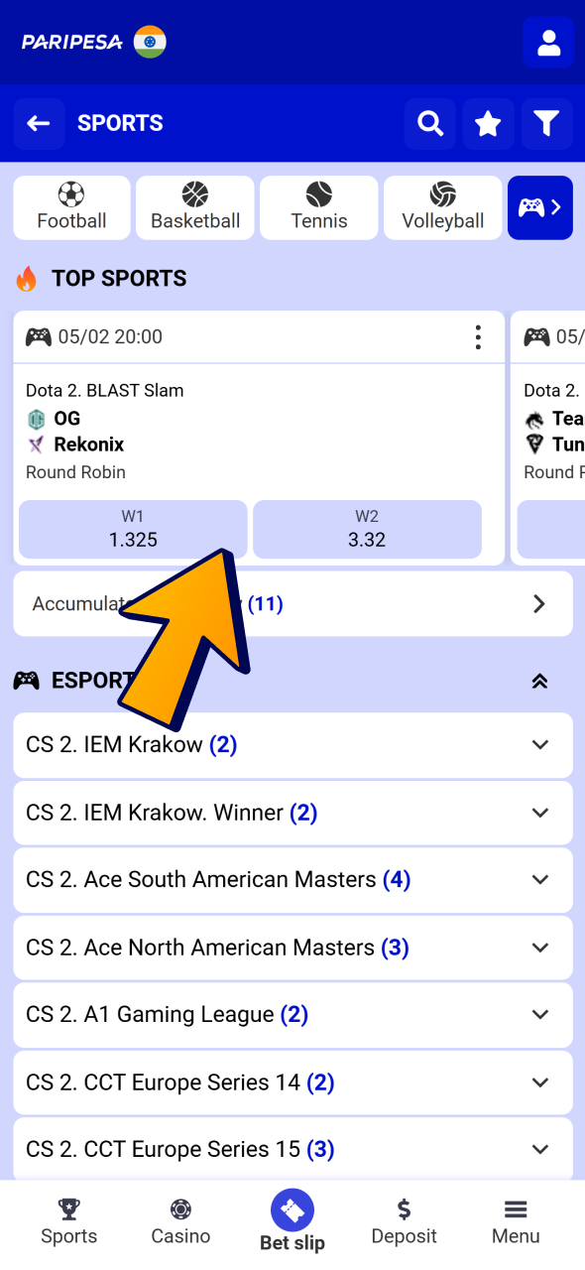The height and width of the screenshot is (1270, 585).
Task: Select the favorites star icon
Action: coord(488,123)
